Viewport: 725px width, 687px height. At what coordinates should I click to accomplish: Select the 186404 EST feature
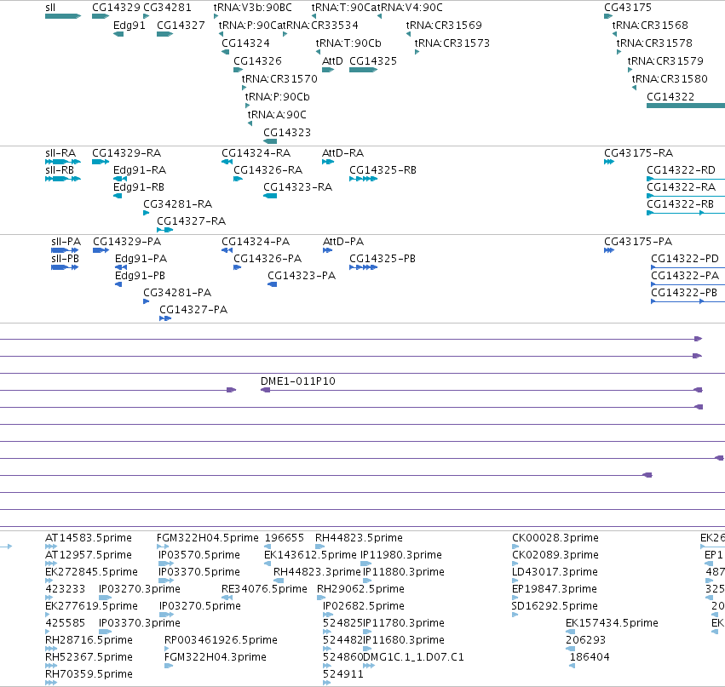pos(573,666)
